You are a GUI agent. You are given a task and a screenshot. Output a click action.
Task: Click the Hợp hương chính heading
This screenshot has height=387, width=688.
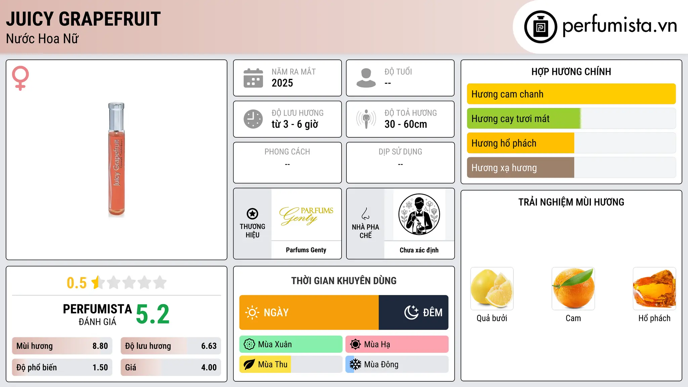point(571,72)
